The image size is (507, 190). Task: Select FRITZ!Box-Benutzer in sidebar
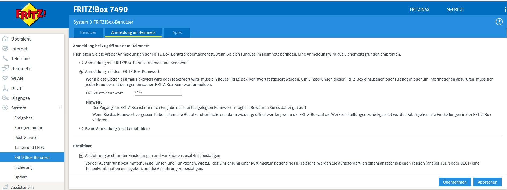[32, 157]
